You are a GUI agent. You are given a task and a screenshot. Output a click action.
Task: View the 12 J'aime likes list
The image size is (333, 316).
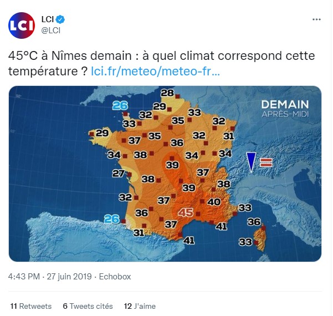pos(140,306)
